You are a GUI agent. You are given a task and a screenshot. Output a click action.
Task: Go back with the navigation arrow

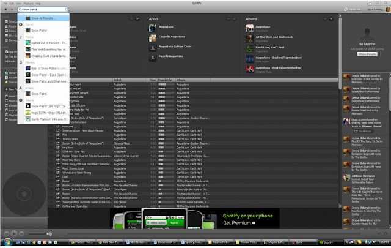click(x=5, y=10)
